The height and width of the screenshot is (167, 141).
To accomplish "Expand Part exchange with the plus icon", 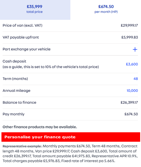I will [135, 49].
